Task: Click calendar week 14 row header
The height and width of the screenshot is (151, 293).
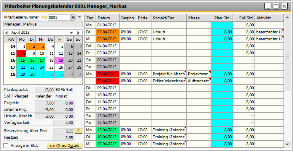Action: coord(10,46)
